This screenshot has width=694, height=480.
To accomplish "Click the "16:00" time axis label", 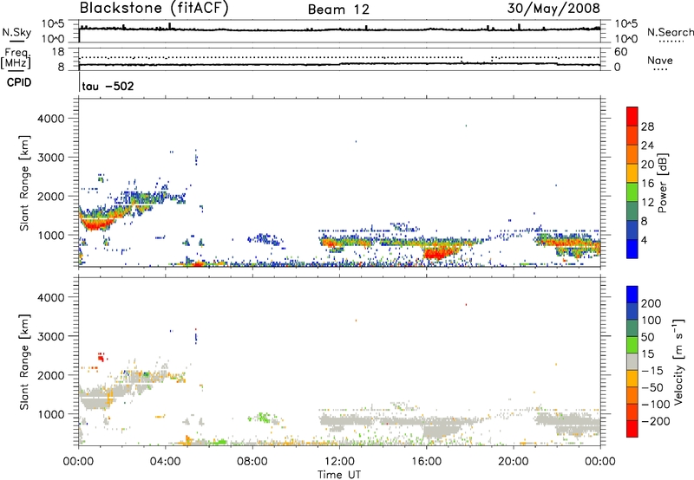I will [426, 462].
